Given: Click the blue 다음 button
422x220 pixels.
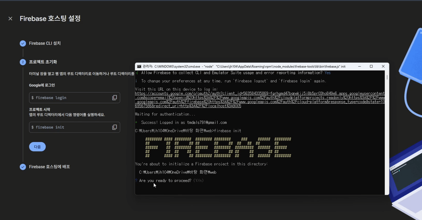Looking at the screenshot, I should pyautogui.click(x=37, y=147).
